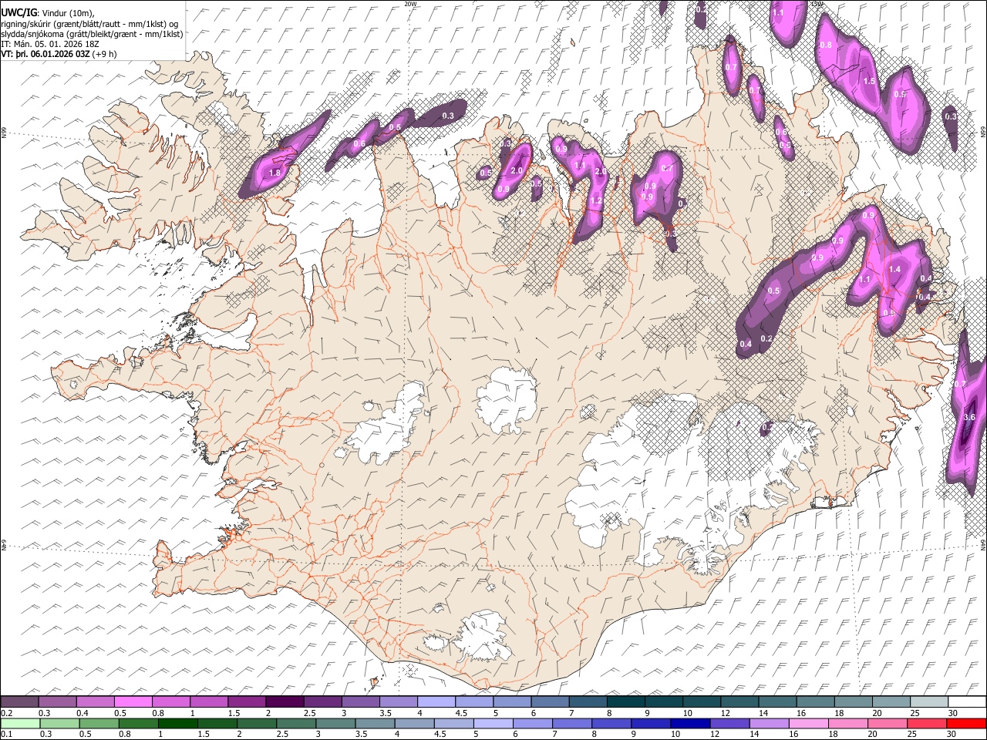Viewport: 987px width, 740px height.
Task: Click the 1.2 precipitation value in the north
Action: click(x=595, y=200)
